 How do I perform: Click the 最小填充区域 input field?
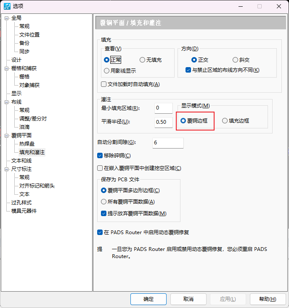point(163,108)
